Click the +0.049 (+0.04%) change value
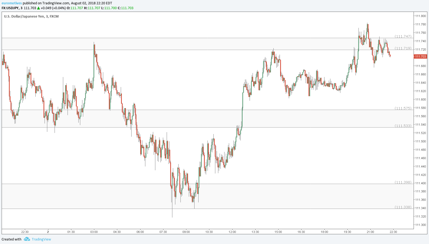 (53, 8)
